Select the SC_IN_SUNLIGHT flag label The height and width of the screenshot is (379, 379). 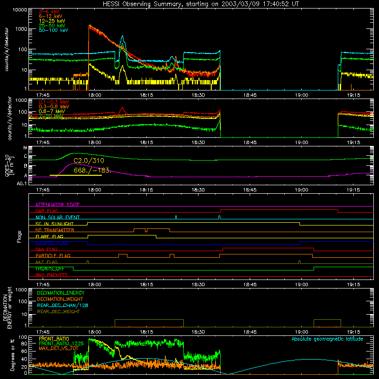[54, 224]
